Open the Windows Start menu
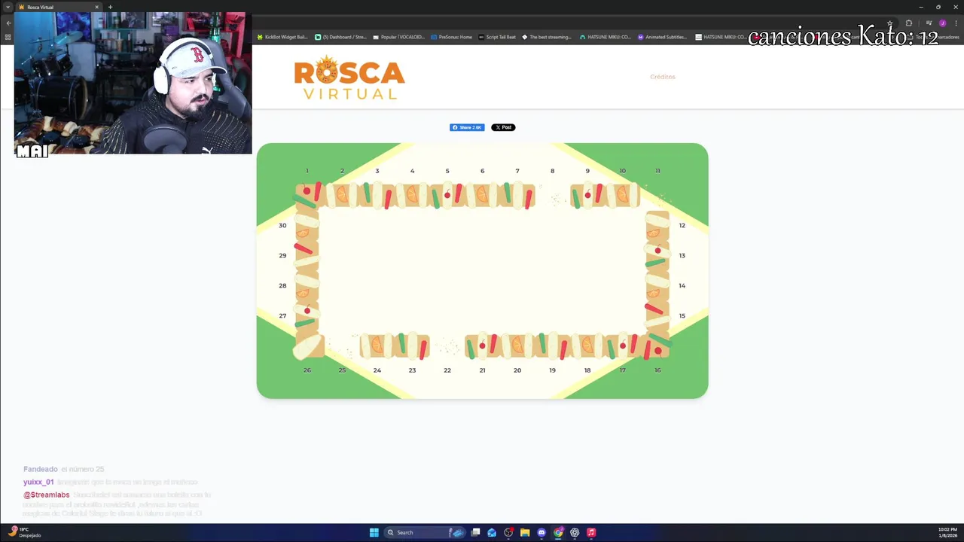This screenshot has height=542, width=964. pos(374,532)
